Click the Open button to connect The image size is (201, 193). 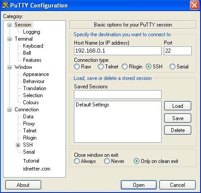click(139, 185)
